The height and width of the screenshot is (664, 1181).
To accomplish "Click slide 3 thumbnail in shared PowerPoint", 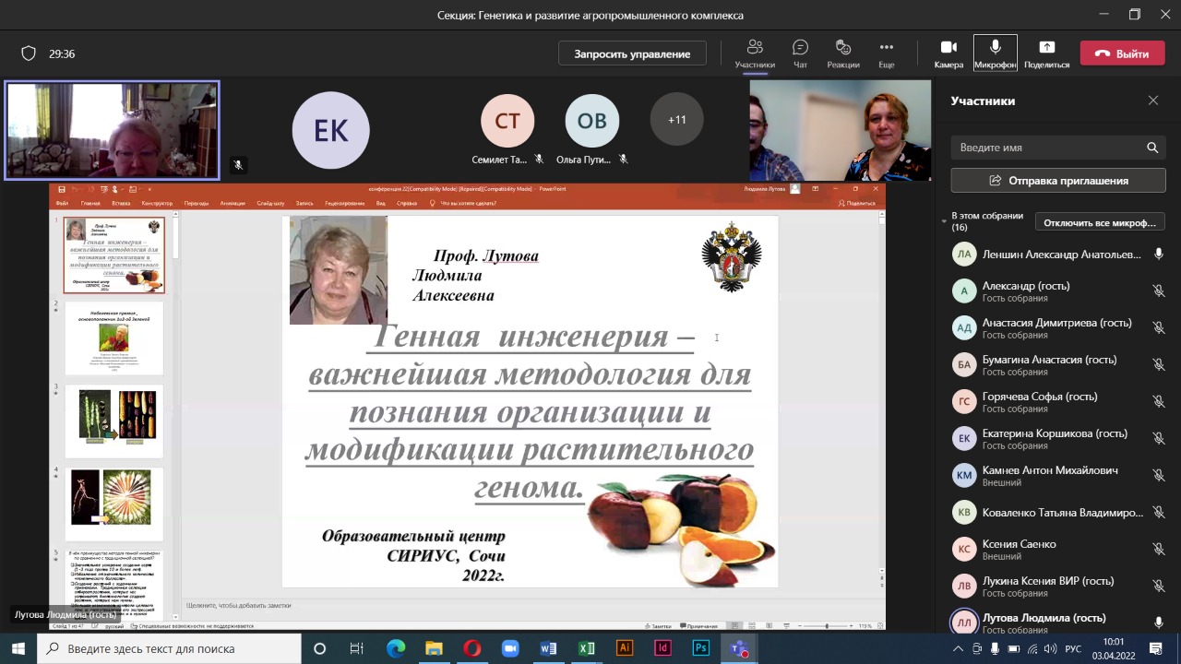I will (x=113, y=421).
